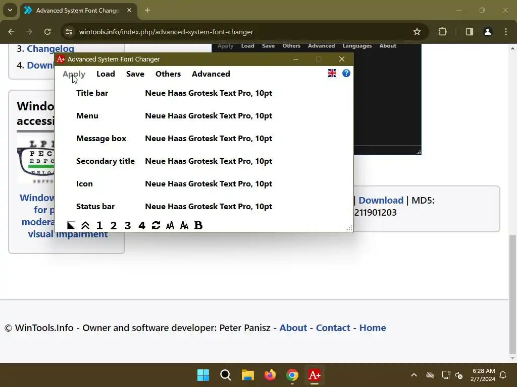The width and height of the screenshot is (517, 387).
Task: Toggle Chrome side panel icon
Action: [x=470, y=32]
